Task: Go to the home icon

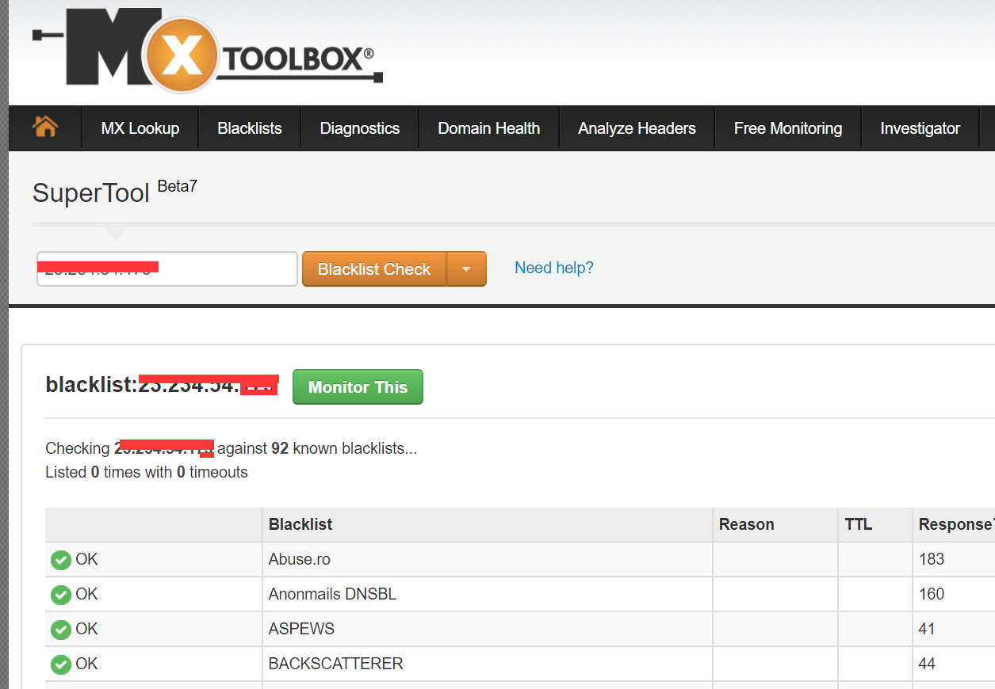Action: [45, 127]
